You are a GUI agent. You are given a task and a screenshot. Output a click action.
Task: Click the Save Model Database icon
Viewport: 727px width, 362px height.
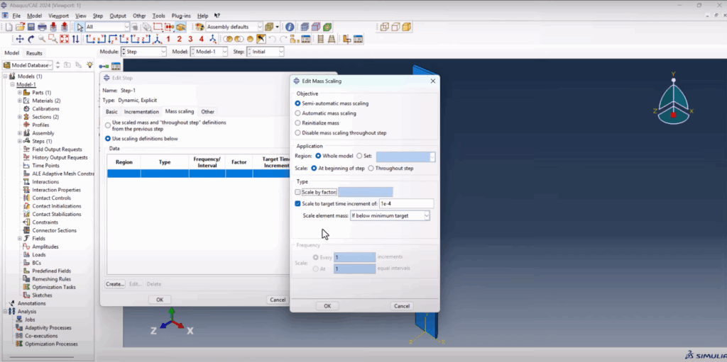(x=31, y=27)
